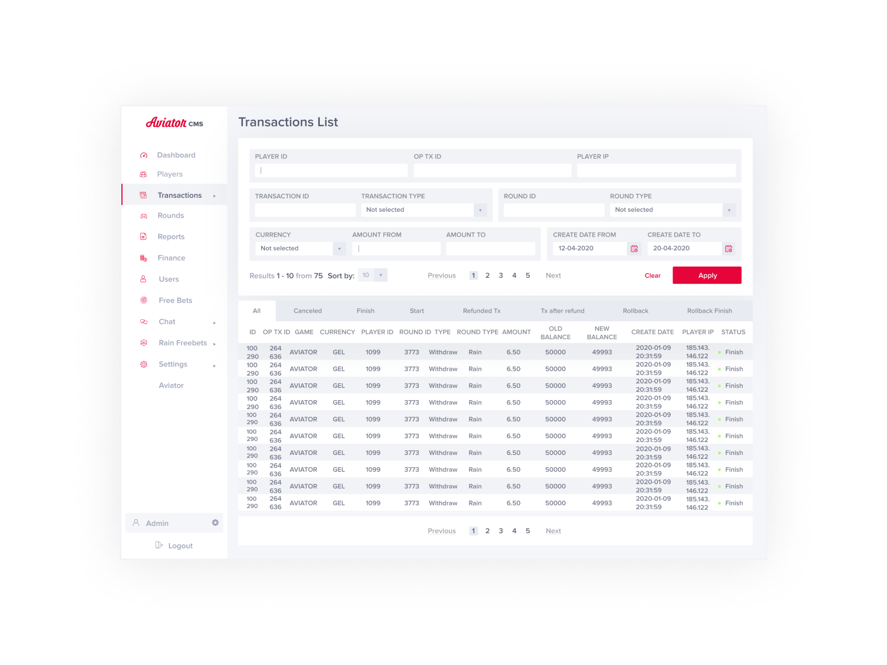Focus the Player ID input field

(x=332, y=171)
